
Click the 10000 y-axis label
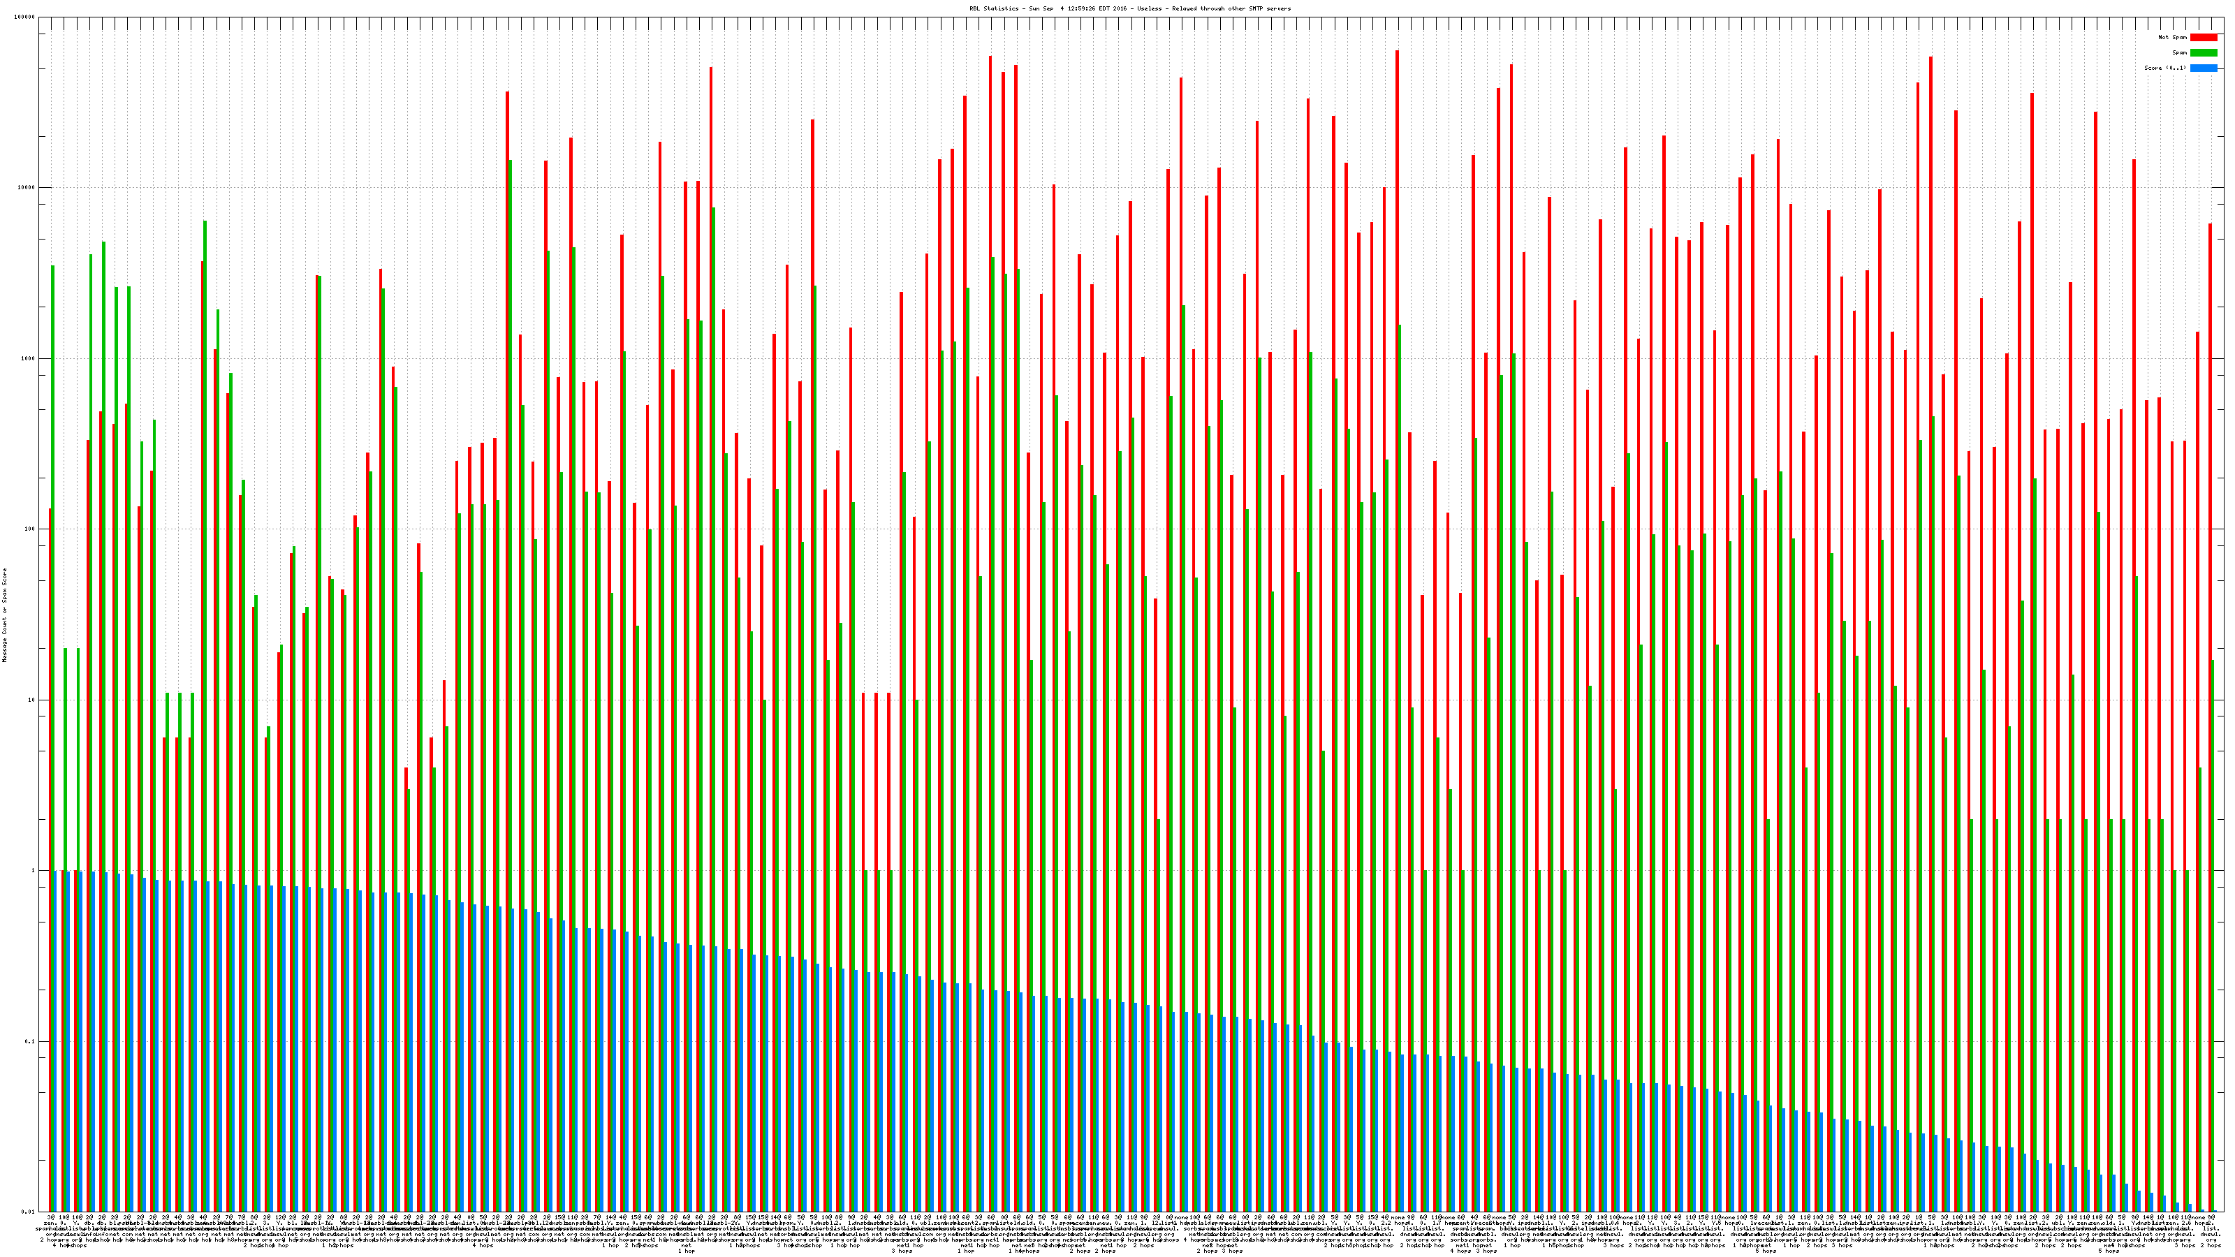coord(27,189)
